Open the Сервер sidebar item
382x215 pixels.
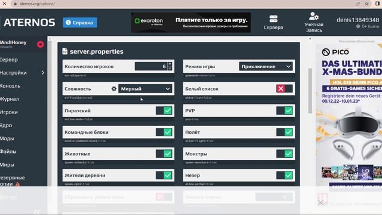point(9,60)
